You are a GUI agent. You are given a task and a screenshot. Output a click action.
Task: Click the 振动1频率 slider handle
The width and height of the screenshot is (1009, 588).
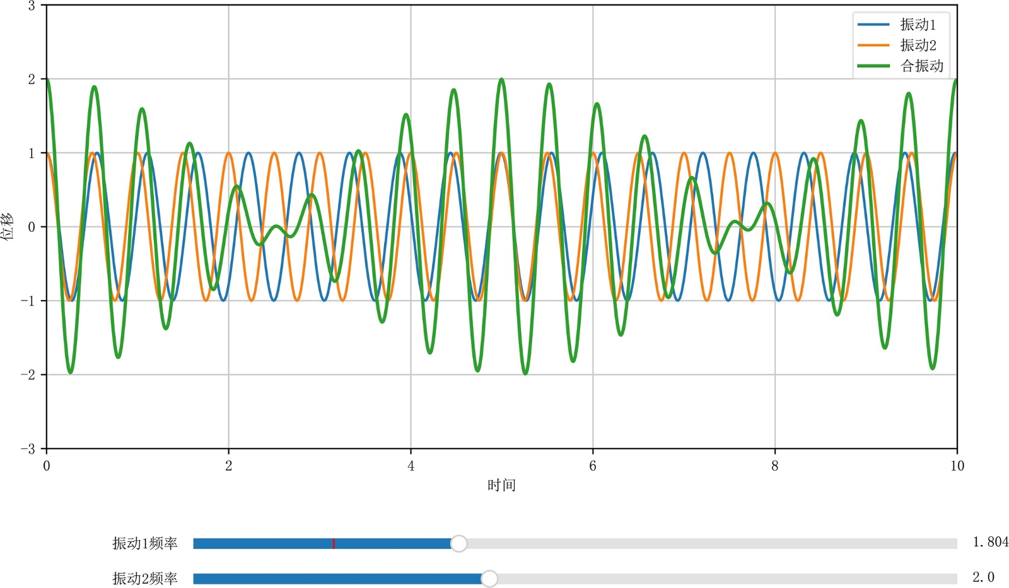click(458, 543)
